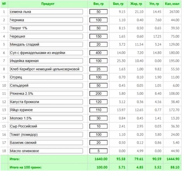The image size is (182, 171).
Task: Click the Молоко 1.5% product field
Action: 46,118
